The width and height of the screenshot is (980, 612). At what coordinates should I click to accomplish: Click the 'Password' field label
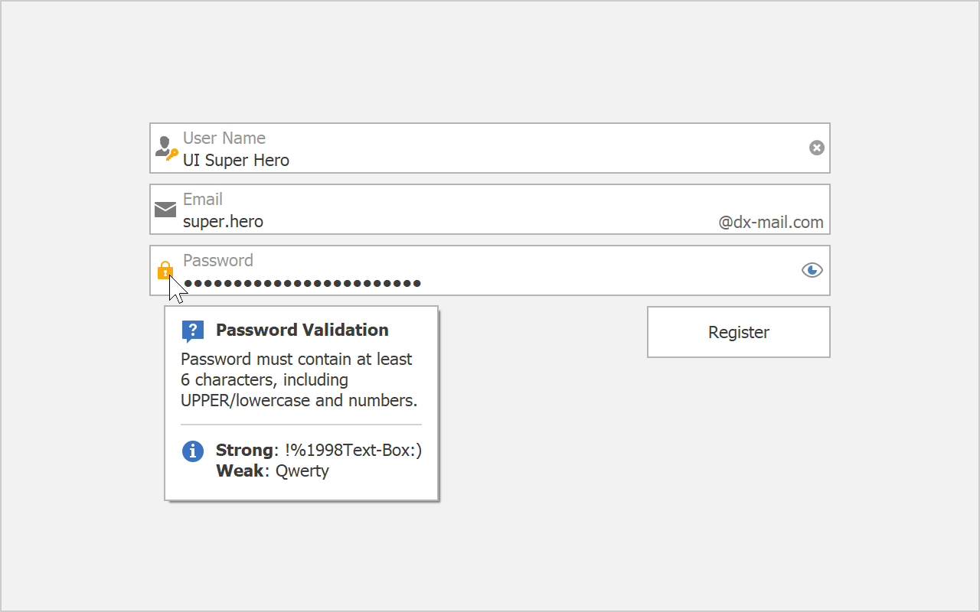pyautogui.click(x=218, y=261)
